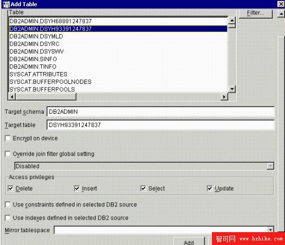Open the Disabled join filter dropdown
This screenshot has width=285, height=245.
point(271,166)
